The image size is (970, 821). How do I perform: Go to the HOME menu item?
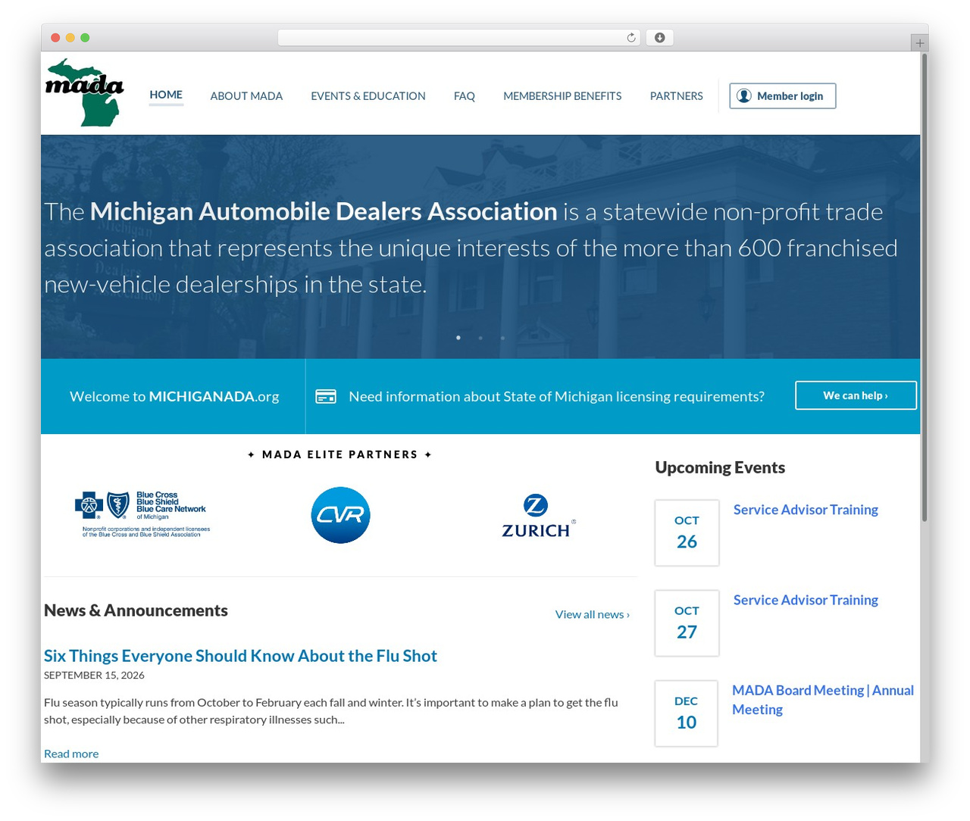click(x=166, y=95)
